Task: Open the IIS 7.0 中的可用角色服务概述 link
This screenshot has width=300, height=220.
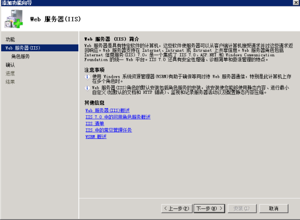Action: click(x=118, y=117)
